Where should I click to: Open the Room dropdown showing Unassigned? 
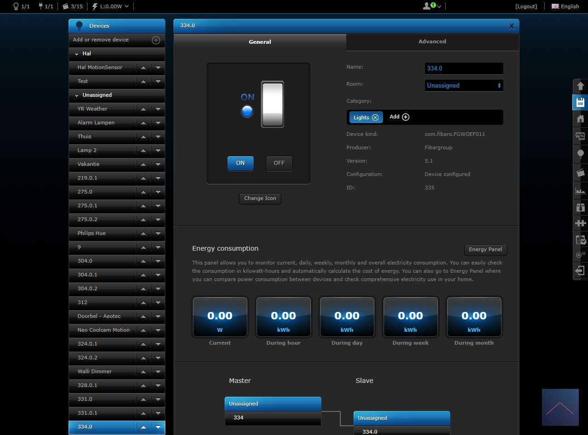[464, 85]
